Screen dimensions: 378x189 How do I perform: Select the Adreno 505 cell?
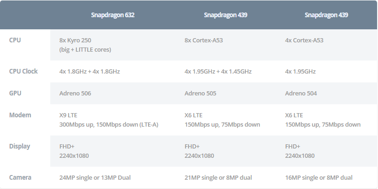pyautogui.click(x=200, y=93)
